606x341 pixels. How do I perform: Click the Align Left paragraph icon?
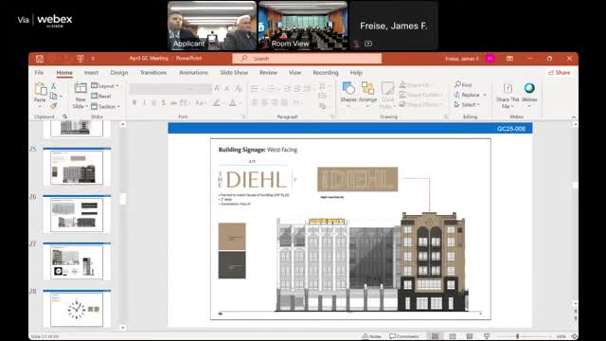tap(255, 103)
